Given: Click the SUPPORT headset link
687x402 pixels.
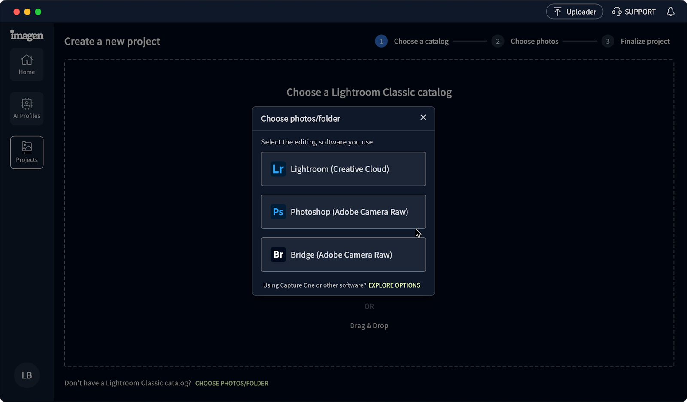Looking at the screenshot, I should point(634,12).
